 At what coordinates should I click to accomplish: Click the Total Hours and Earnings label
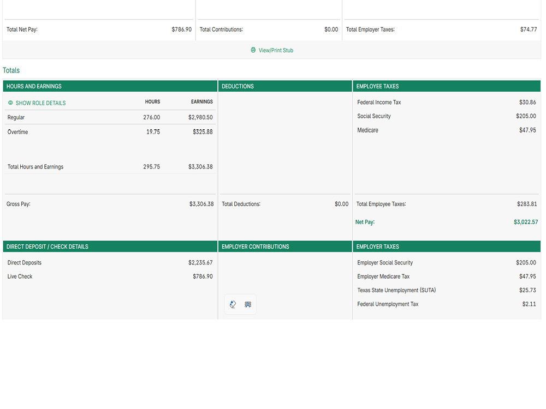[35, 167]
